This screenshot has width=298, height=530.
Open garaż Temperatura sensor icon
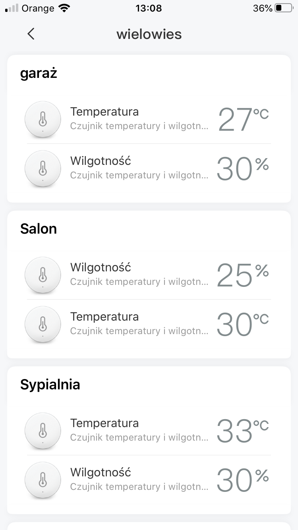coord(43,119)
